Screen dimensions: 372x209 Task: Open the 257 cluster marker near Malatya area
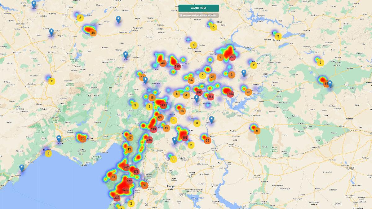(232, 57)
